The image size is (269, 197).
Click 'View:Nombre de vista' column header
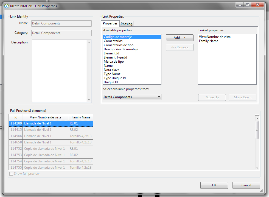click(x=46, y=117)
